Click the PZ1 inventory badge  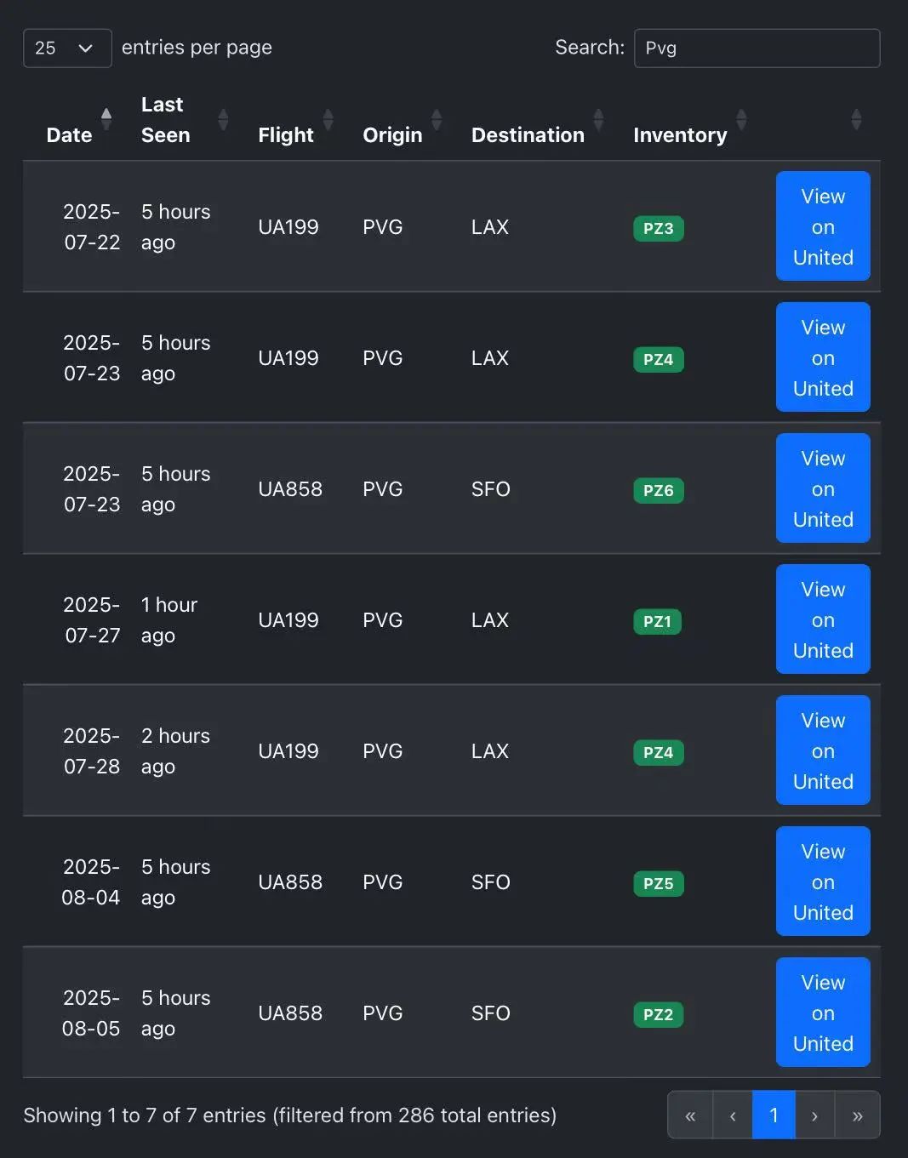(657, 622)
